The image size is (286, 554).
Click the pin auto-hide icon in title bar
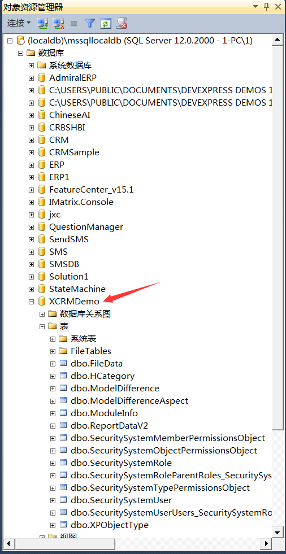(x=267, y=6)
